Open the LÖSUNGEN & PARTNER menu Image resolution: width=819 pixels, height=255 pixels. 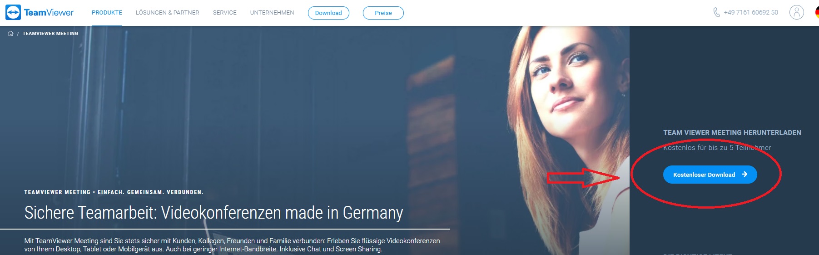point(167,13)
